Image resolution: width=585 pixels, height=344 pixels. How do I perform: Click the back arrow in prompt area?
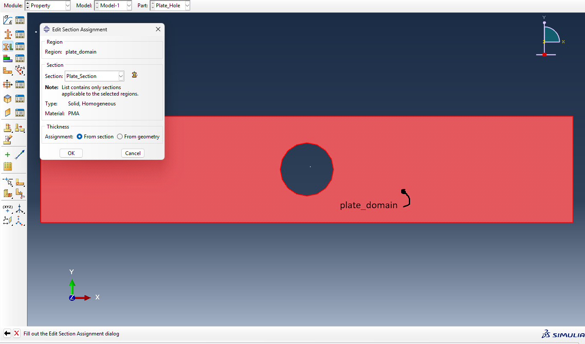click(7, 333)
